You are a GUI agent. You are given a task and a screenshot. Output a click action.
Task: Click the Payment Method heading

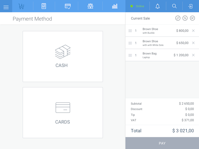tap(33, 19)
